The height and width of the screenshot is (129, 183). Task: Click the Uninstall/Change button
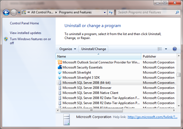pyautogui.click(x=94, y=49)
